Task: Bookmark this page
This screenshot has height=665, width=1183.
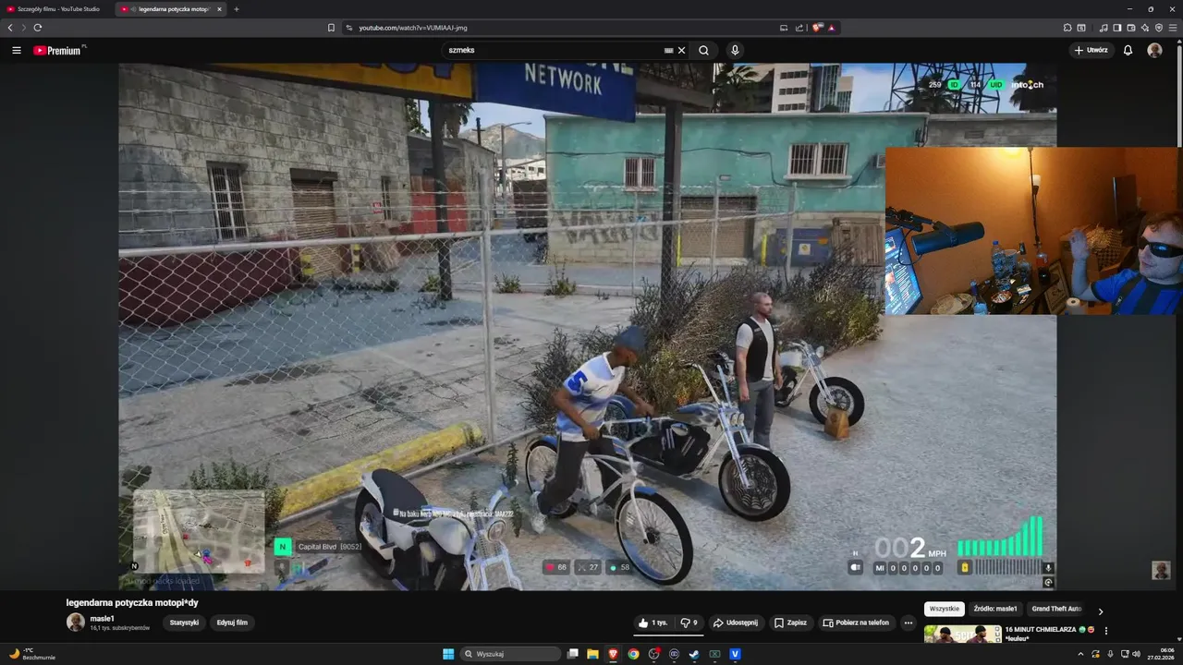Action: (x=331, y=28)
